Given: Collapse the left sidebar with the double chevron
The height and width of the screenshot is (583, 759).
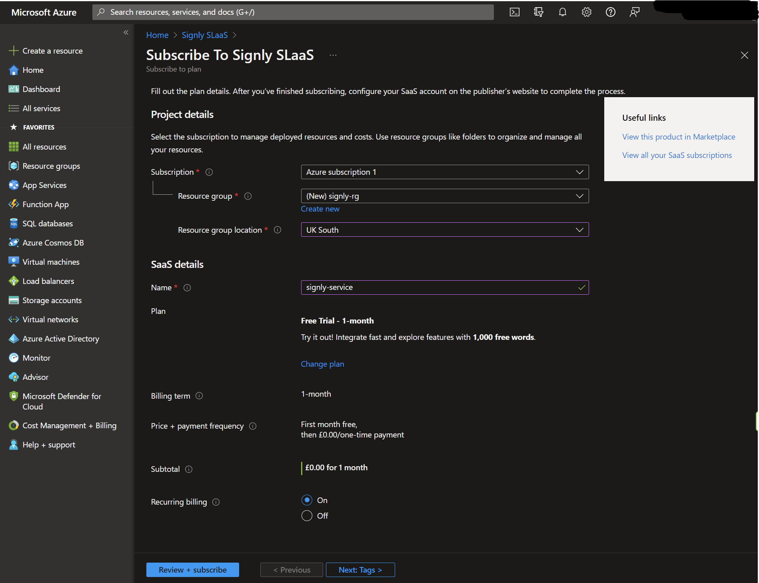Looking at the screenshot, I should pyautogui.click(x=126, y=32).
